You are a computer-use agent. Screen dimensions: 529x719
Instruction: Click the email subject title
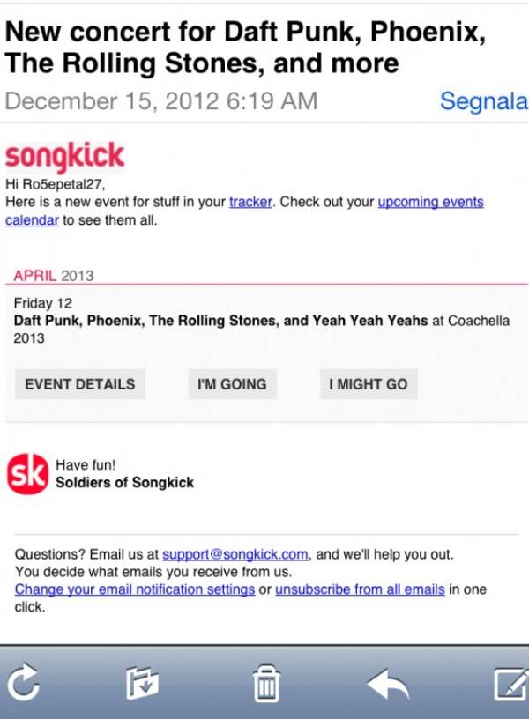pyautogui.click(x=245, y=48)
